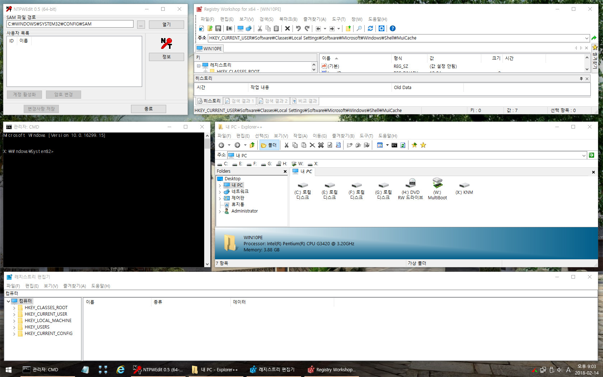Click the undo icon in Registry Workshop
Screen dimensions: 603x377
click(x=298, y=28)
